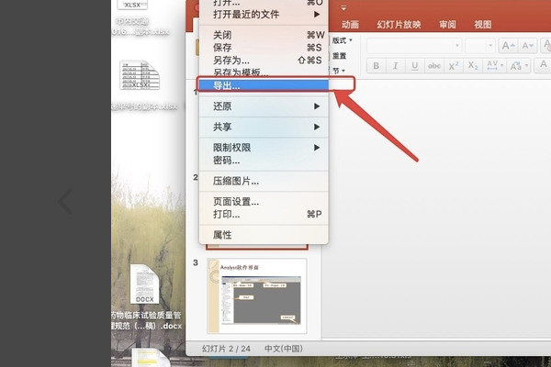The image size is (551, 367).
Task: Open 页面设置... from the menu
Action: pos(264,202)
